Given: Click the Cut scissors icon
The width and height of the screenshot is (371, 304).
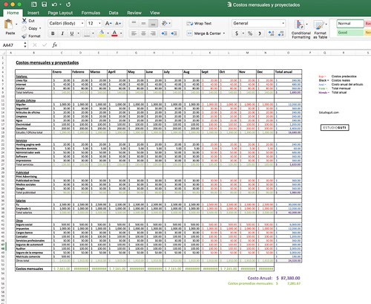Looking at the screenshot, I should 24,21.
